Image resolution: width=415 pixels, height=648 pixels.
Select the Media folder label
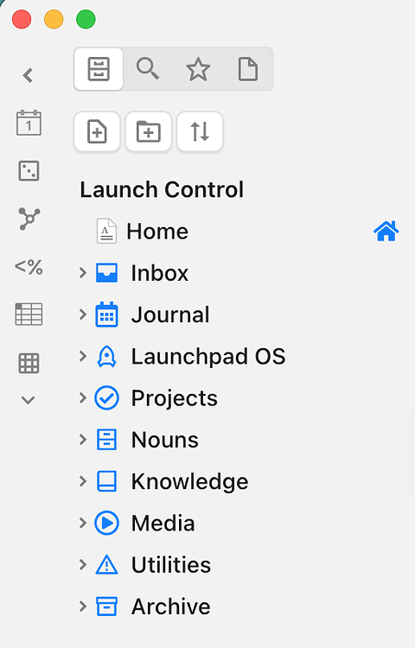click(163, 524)
